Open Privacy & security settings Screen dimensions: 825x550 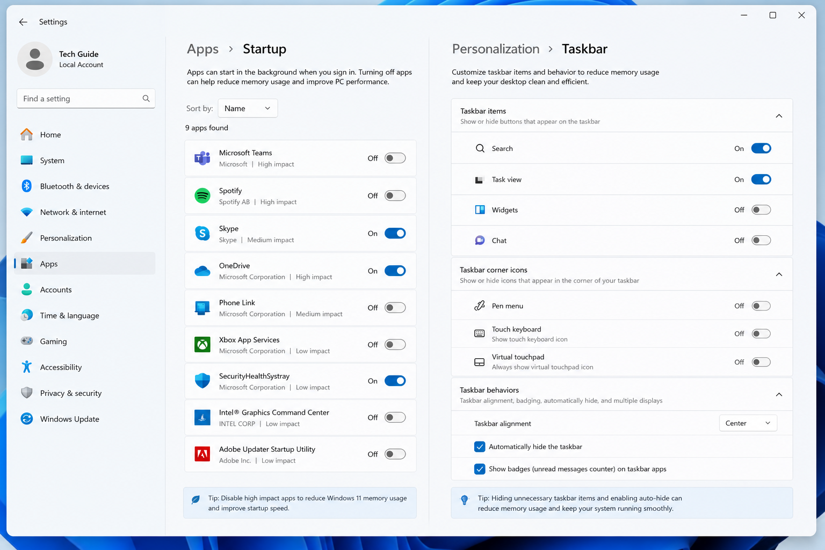pos(85,393)
